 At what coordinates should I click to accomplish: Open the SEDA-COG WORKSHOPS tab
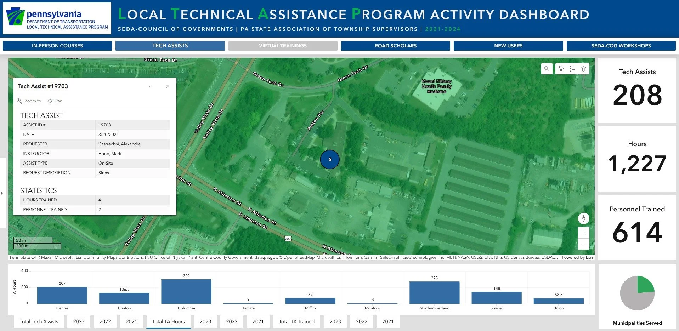click(x=621, y=46)
